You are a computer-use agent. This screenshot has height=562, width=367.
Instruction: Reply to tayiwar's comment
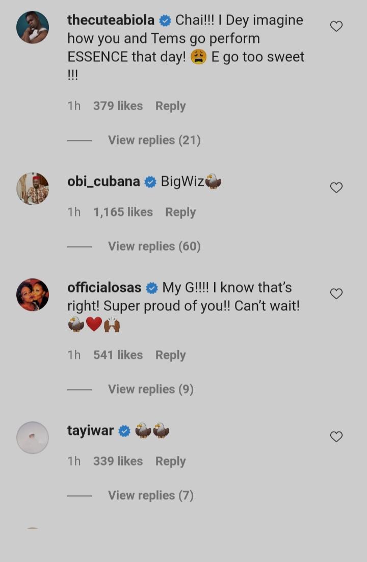tap(170, 461)
